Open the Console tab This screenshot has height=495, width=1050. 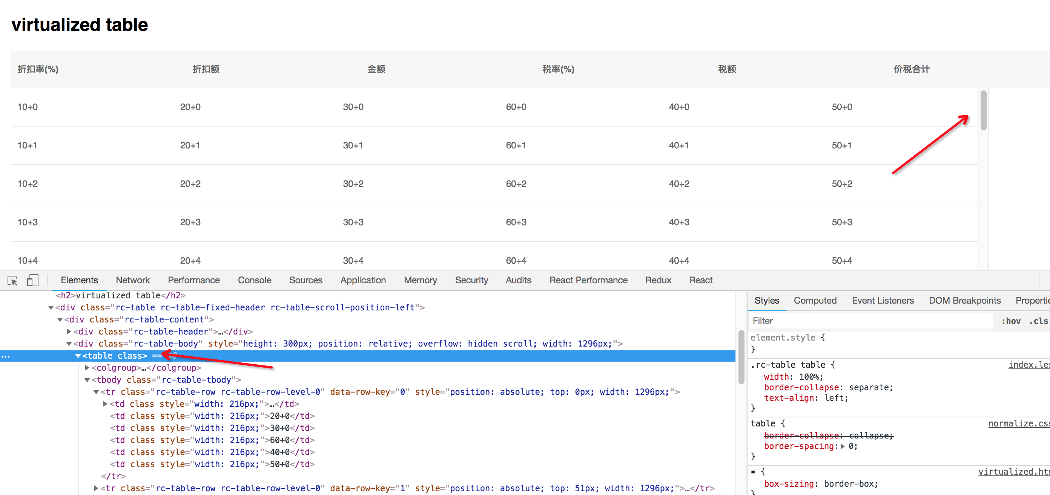pos(254,281)
